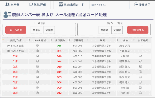Click student number s00002
This screenshot has width=155, height=98.
coord(78,51)
